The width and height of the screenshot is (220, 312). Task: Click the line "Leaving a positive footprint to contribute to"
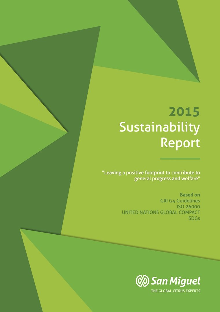(x=151, y=172)
